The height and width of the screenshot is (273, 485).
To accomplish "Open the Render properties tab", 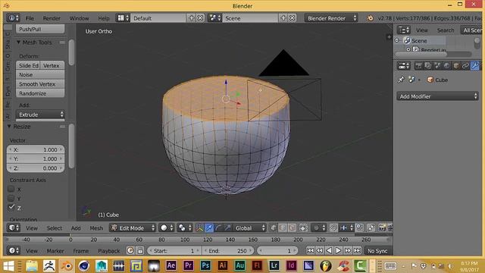I will pyautogui.click(x=418, y=66).
